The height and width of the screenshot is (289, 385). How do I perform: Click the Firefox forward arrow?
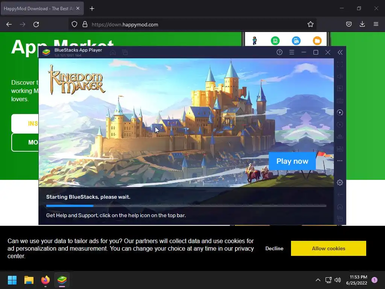coord(23,24)
